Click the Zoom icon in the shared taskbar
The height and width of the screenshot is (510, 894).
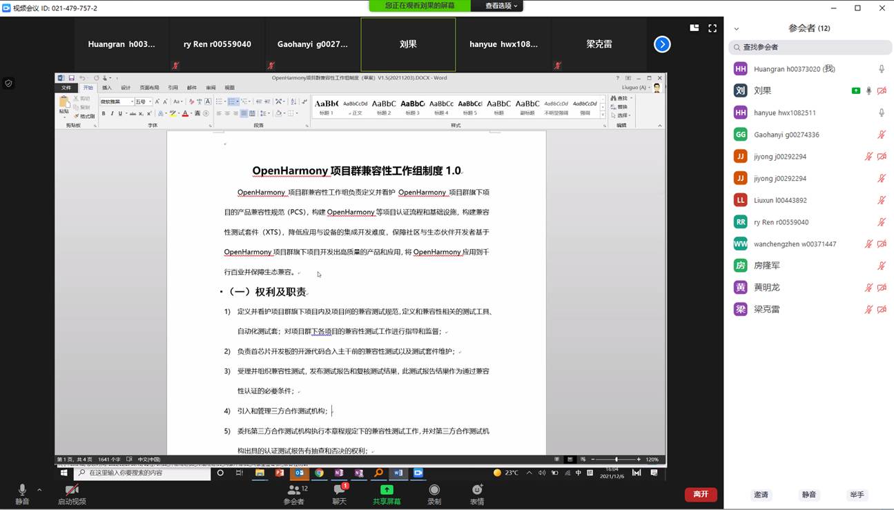pos(418,473)
